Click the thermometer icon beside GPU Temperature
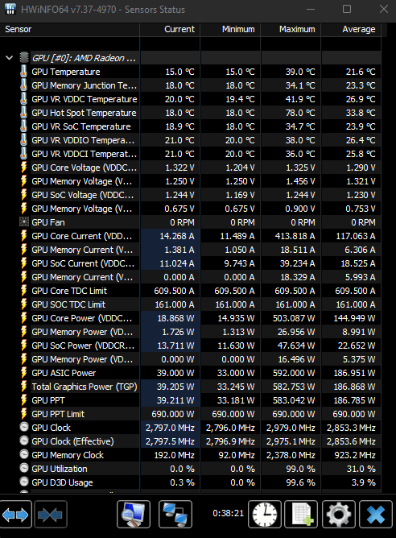Screen dimensions: 396x538 (23, 72)
